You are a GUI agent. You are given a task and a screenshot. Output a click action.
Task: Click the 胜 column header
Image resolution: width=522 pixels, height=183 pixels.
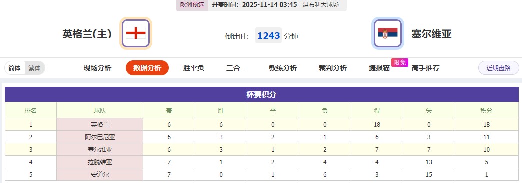tap(221, 111)
